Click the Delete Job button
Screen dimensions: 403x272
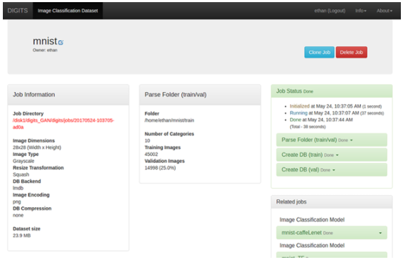[x=351, y=52]
